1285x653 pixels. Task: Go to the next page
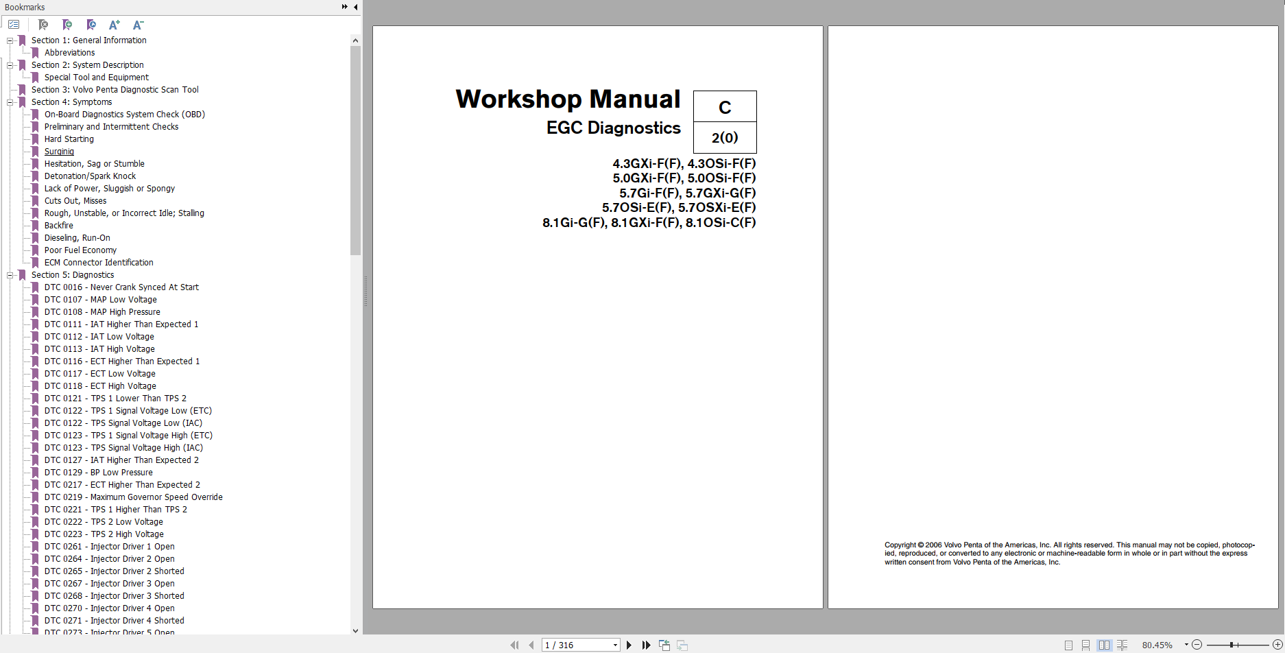point(629,645)
